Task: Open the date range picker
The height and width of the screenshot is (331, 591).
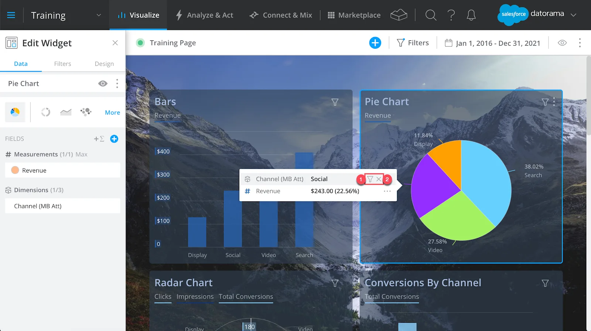Action: pos(492,43)
